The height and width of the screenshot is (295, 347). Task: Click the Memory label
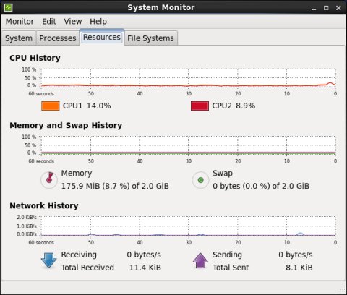77,174
